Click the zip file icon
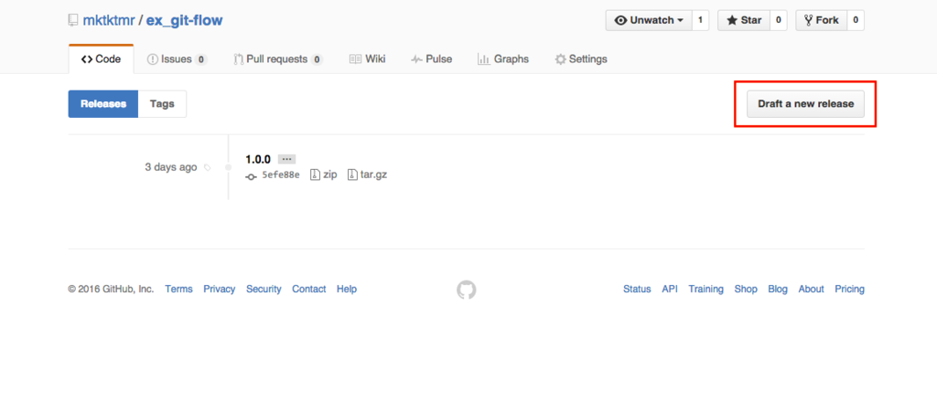Screen dimensions: 937x402 (315, 175)
